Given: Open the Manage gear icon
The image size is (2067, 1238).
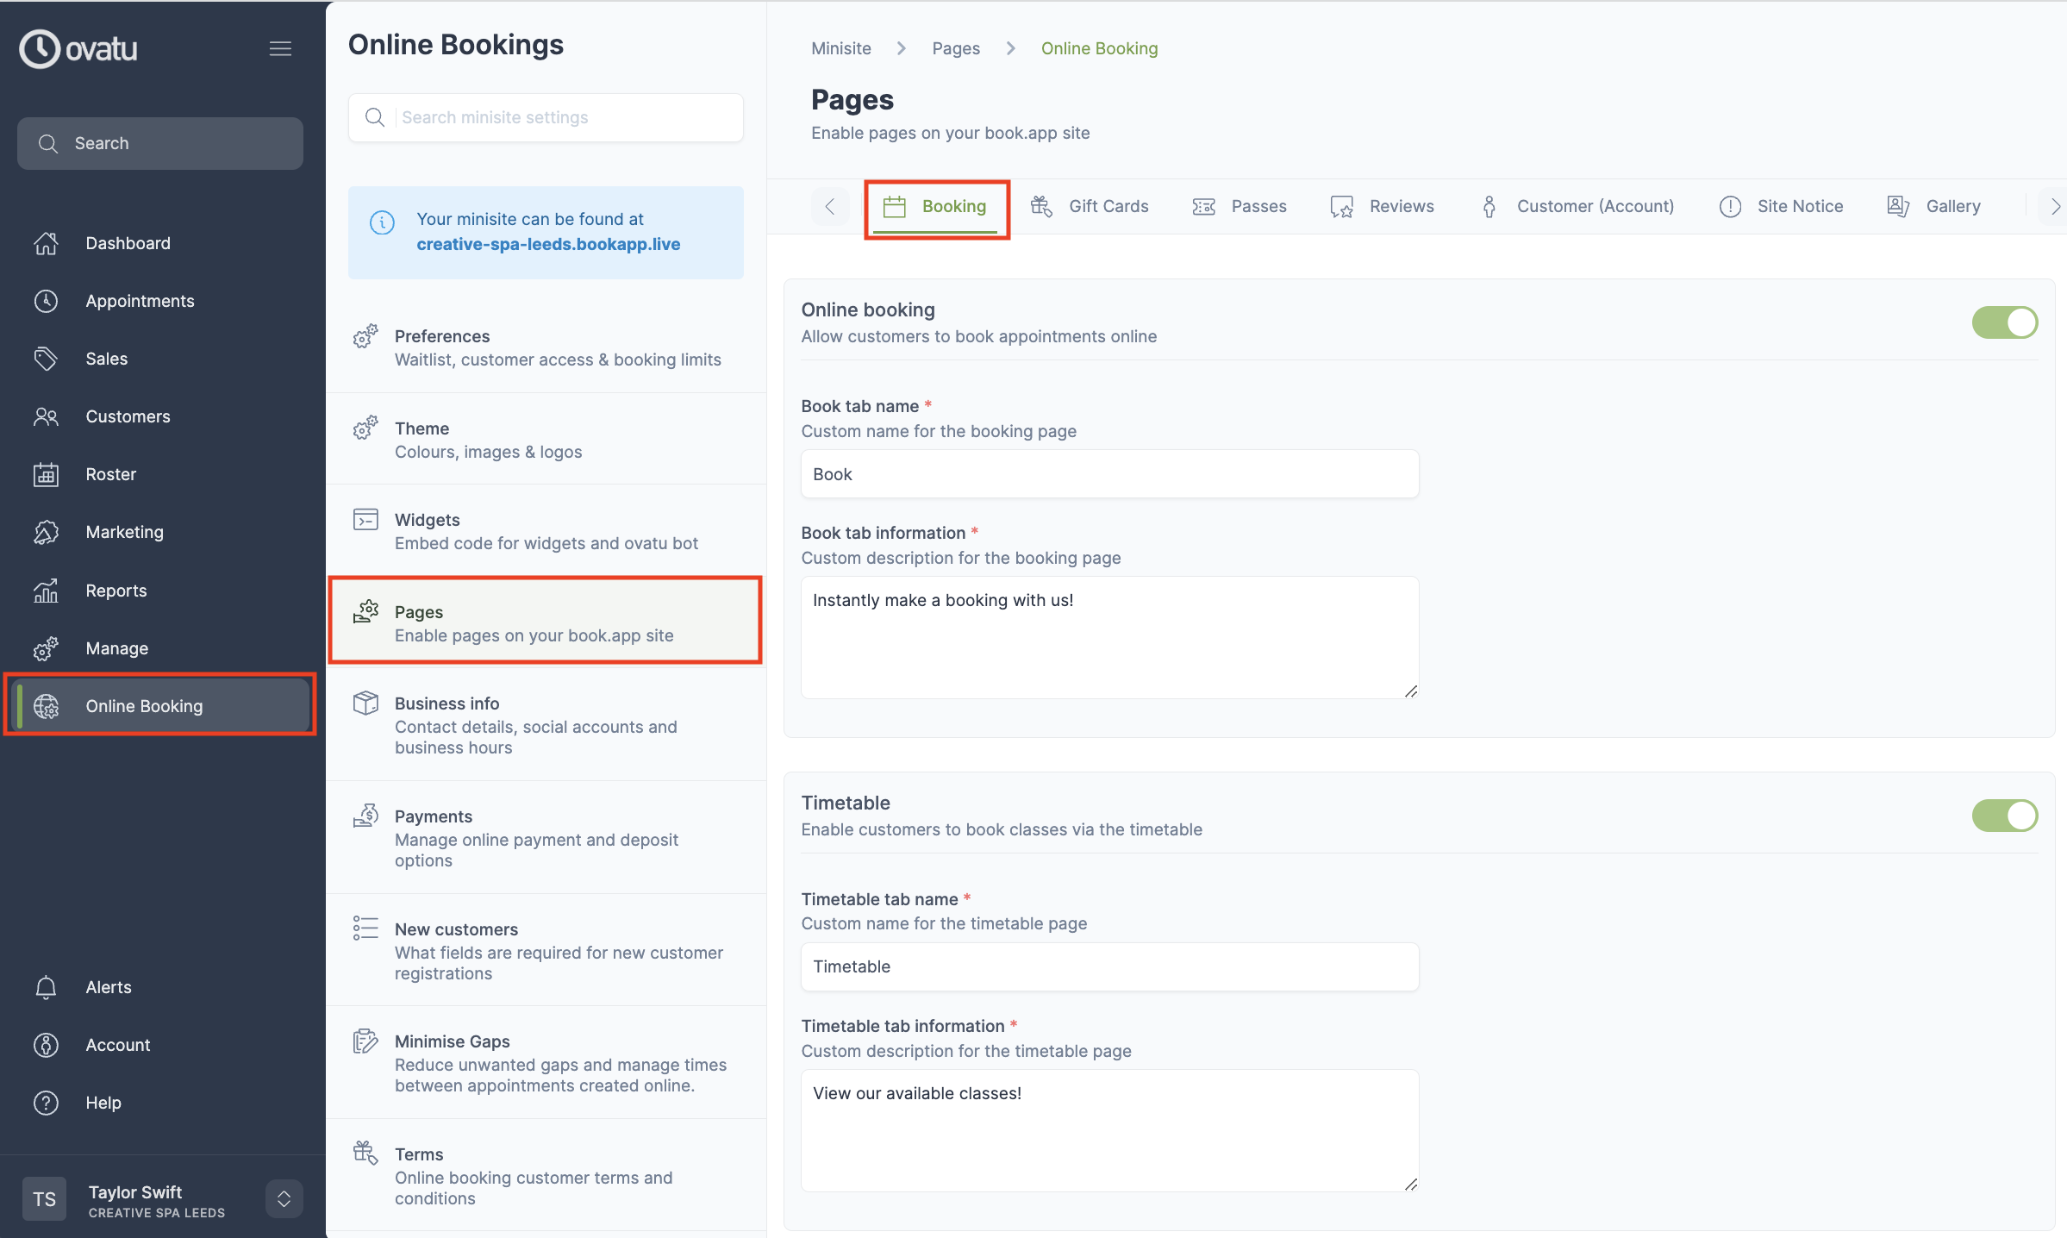Looking at the screenshot, I should click(x=46, y=648).
